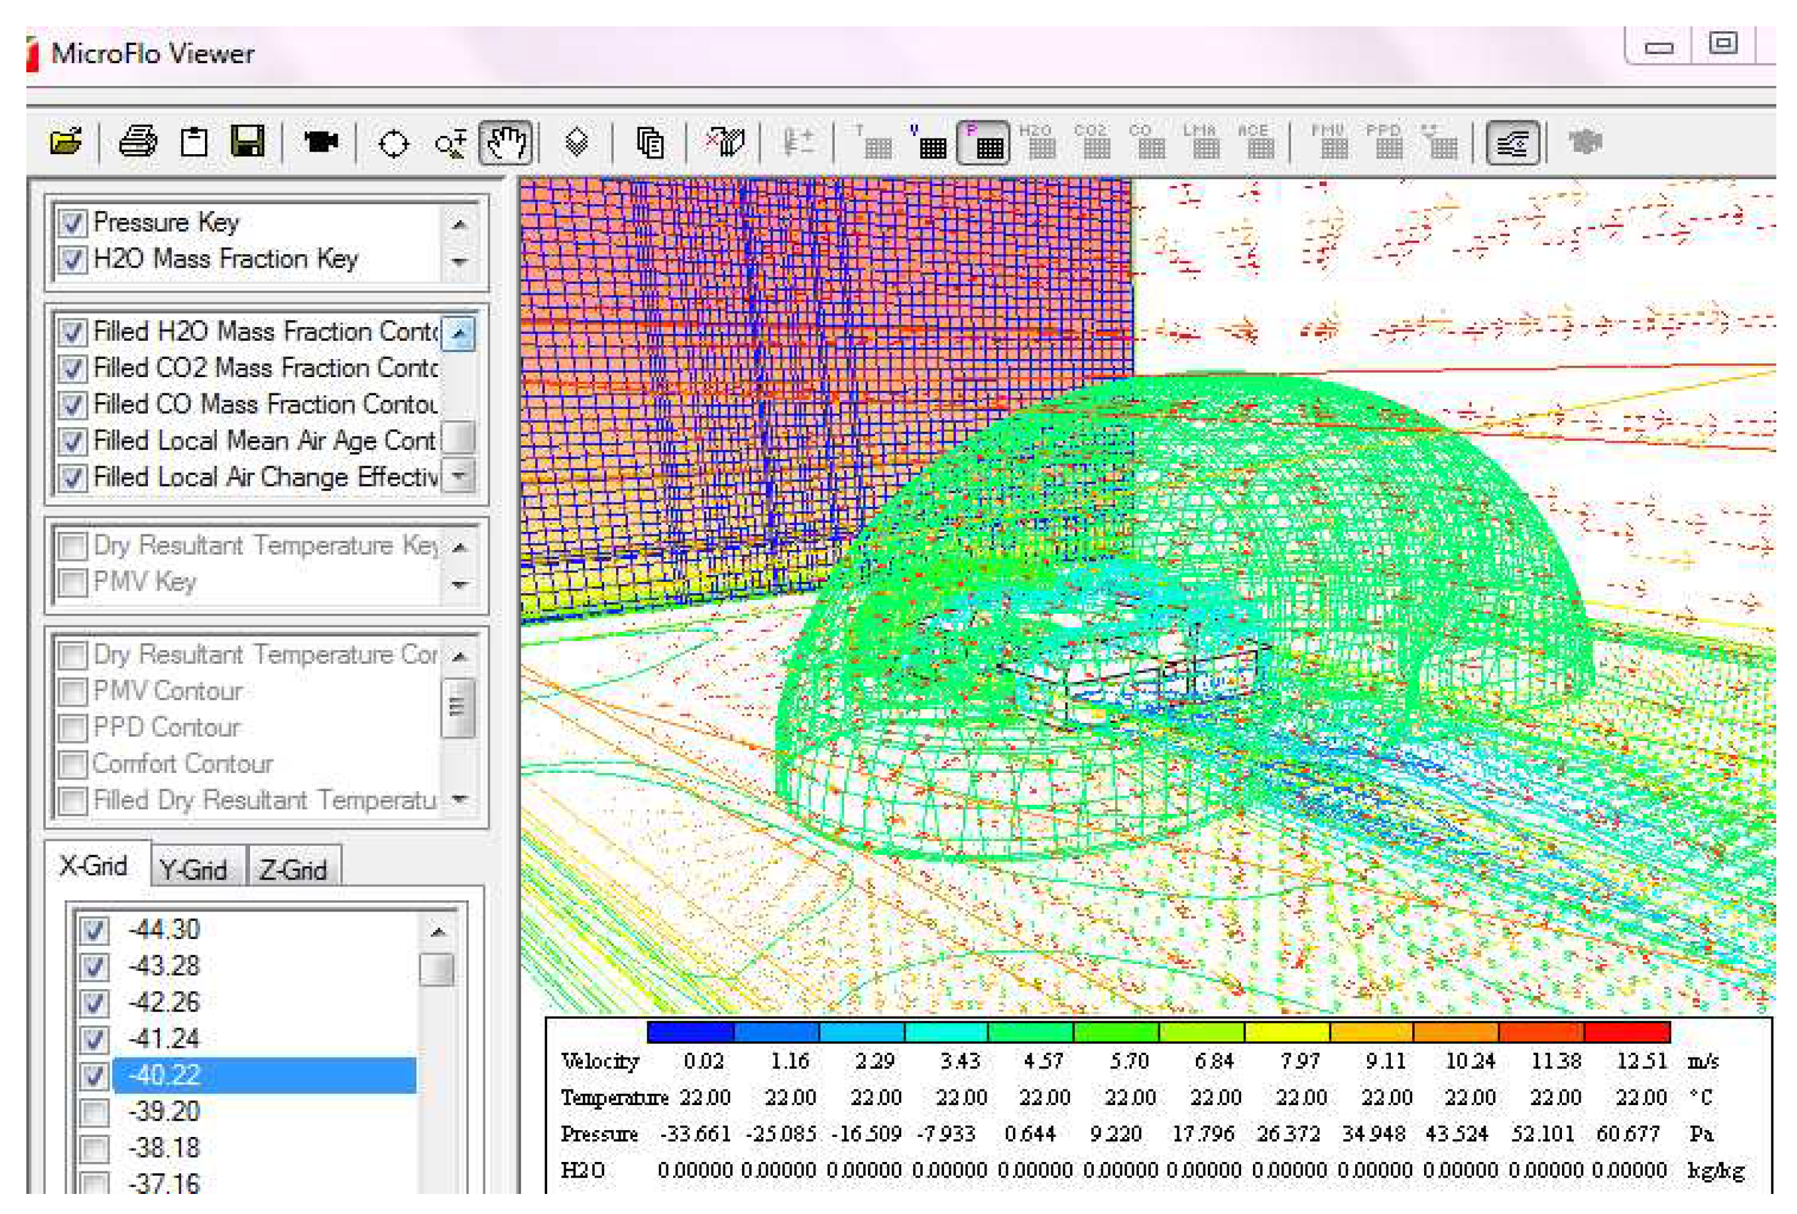Uncheck Filled CO2 Mass Fraction Contour
Viewport: 1797px width, 1214px height.
73,368
